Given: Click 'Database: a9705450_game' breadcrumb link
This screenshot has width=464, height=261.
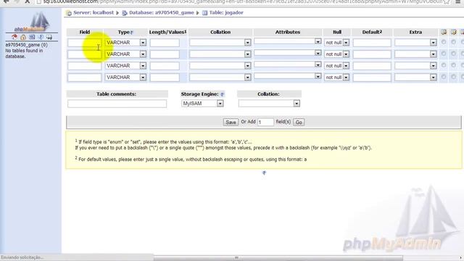Looking at the screenshot, I should tap(162, 13).
